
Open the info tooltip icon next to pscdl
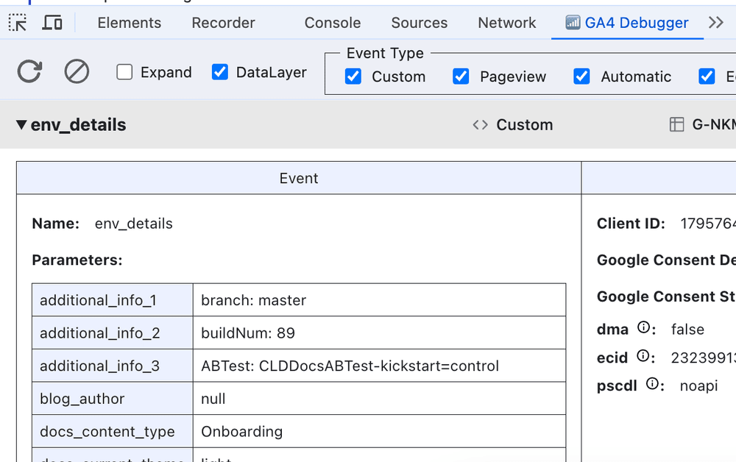pos(654,383)
